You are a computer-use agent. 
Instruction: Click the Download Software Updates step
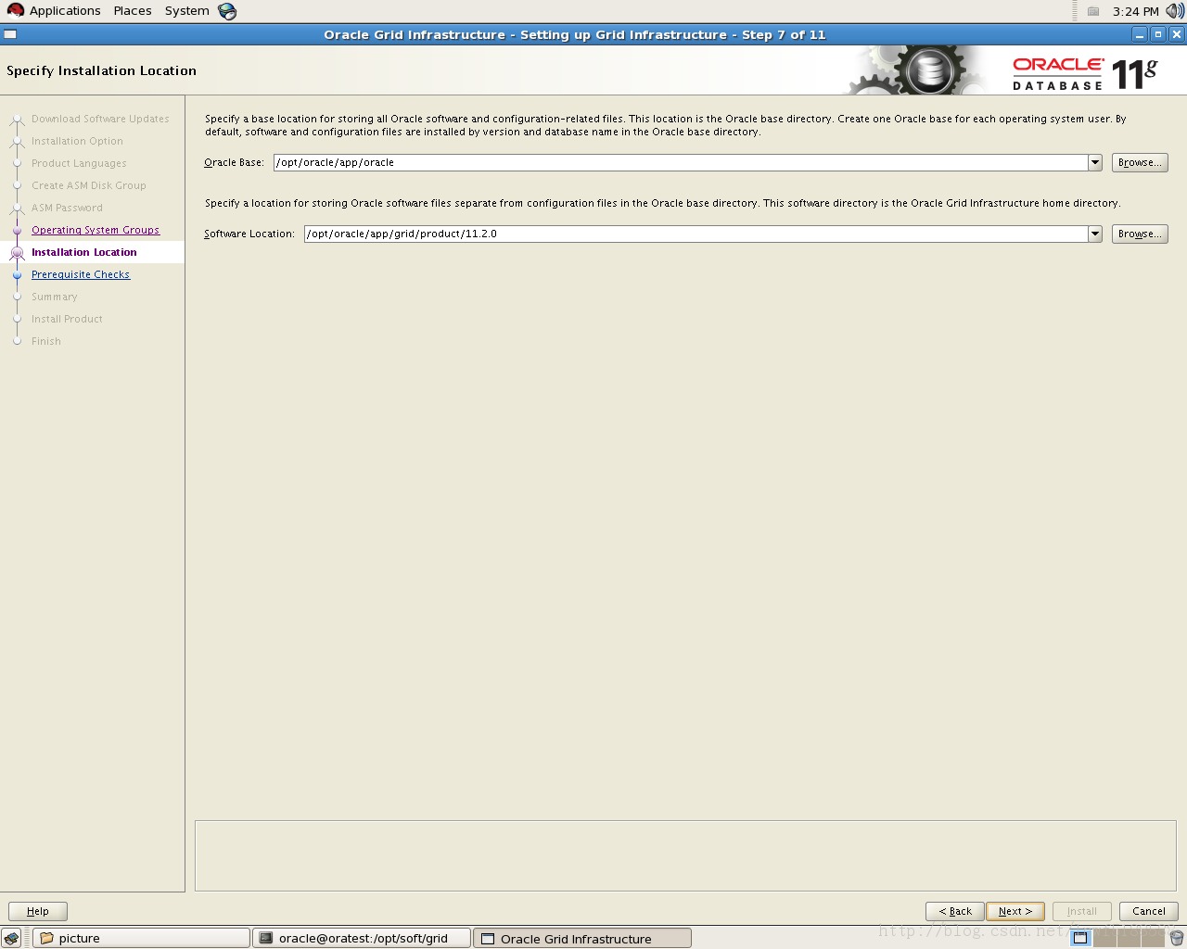pyautogui.click(x=100, y=119)
